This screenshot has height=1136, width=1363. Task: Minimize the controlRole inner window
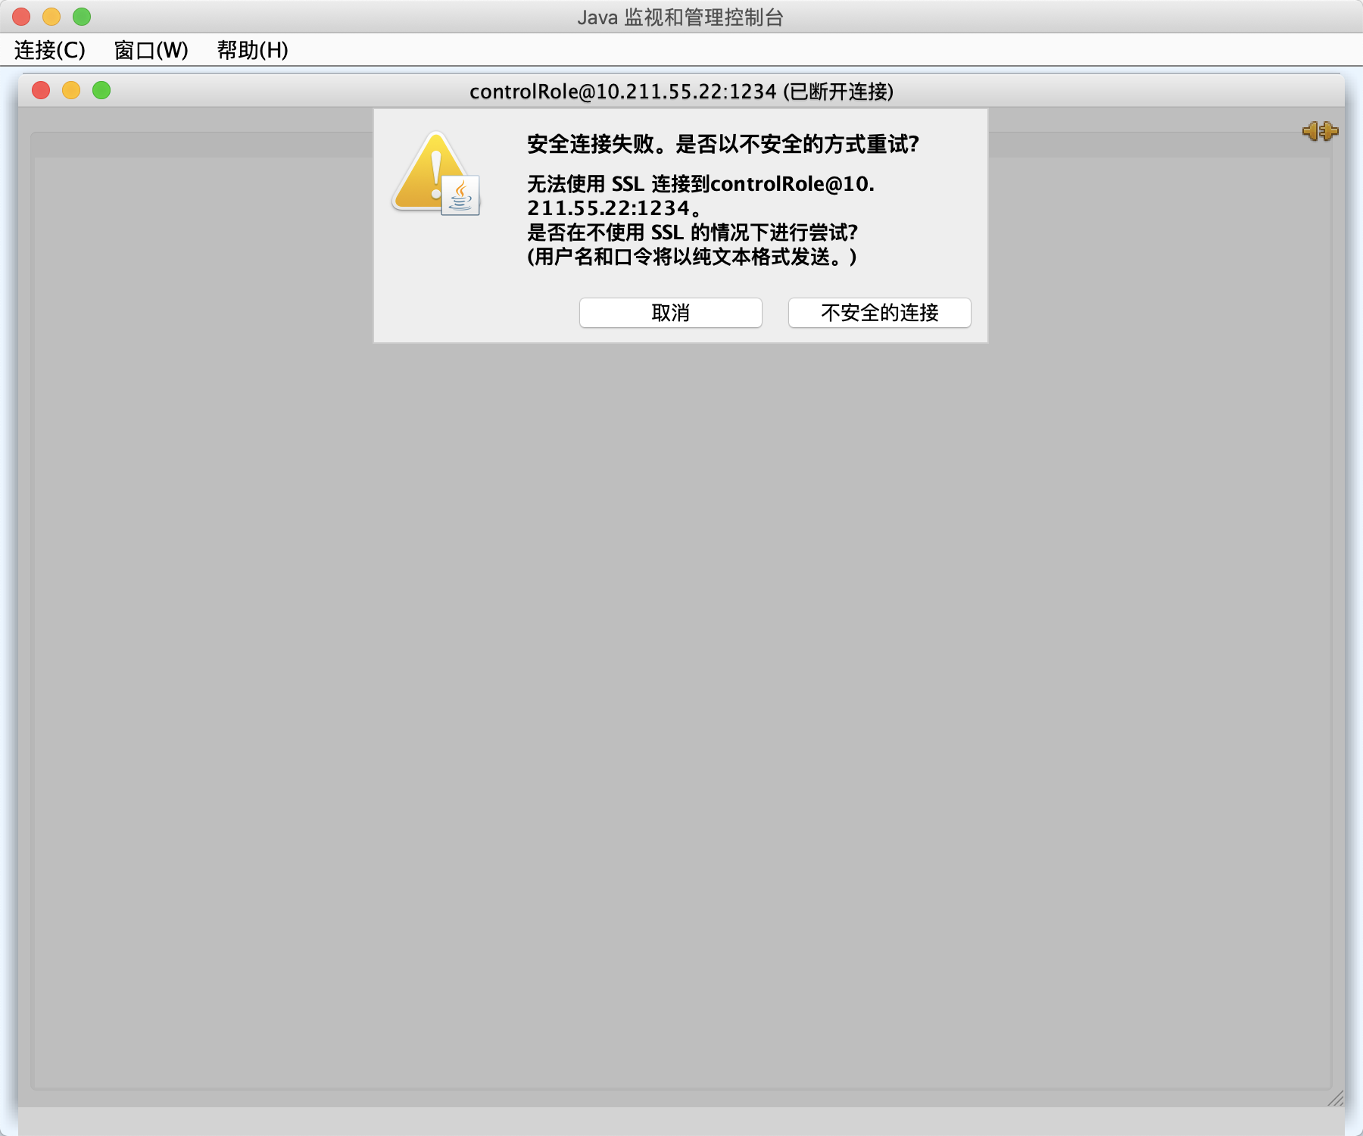pyautogui.click(x=71, y=91)
